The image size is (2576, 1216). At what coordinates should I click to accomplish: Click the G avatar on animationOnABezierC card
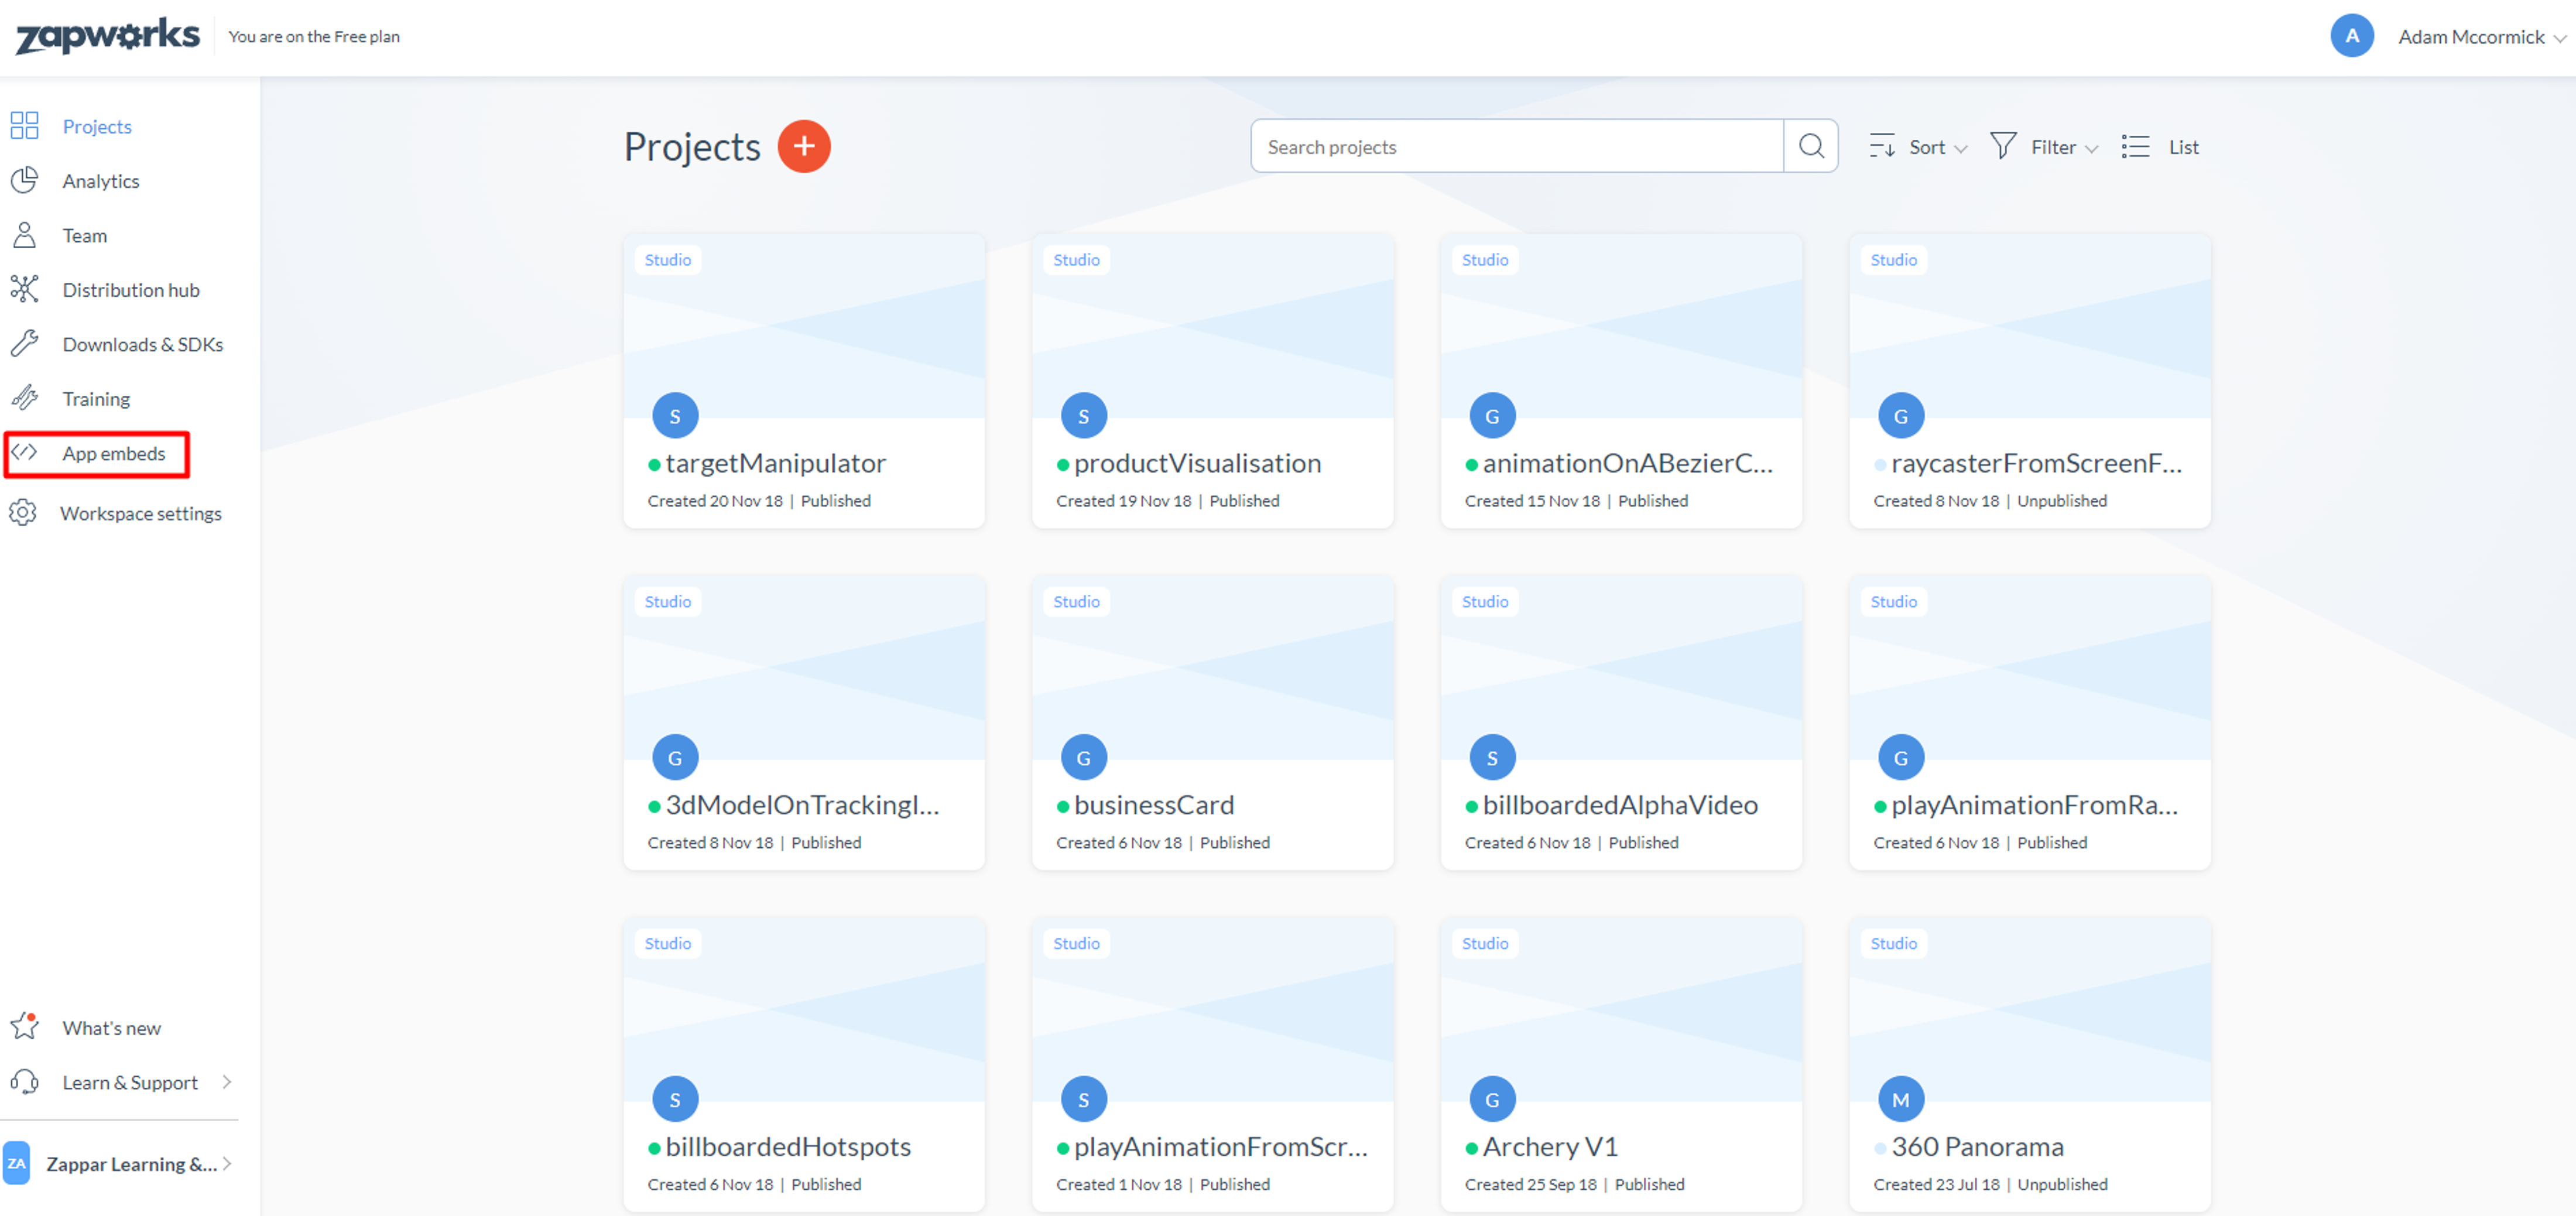pos(1492,415)
